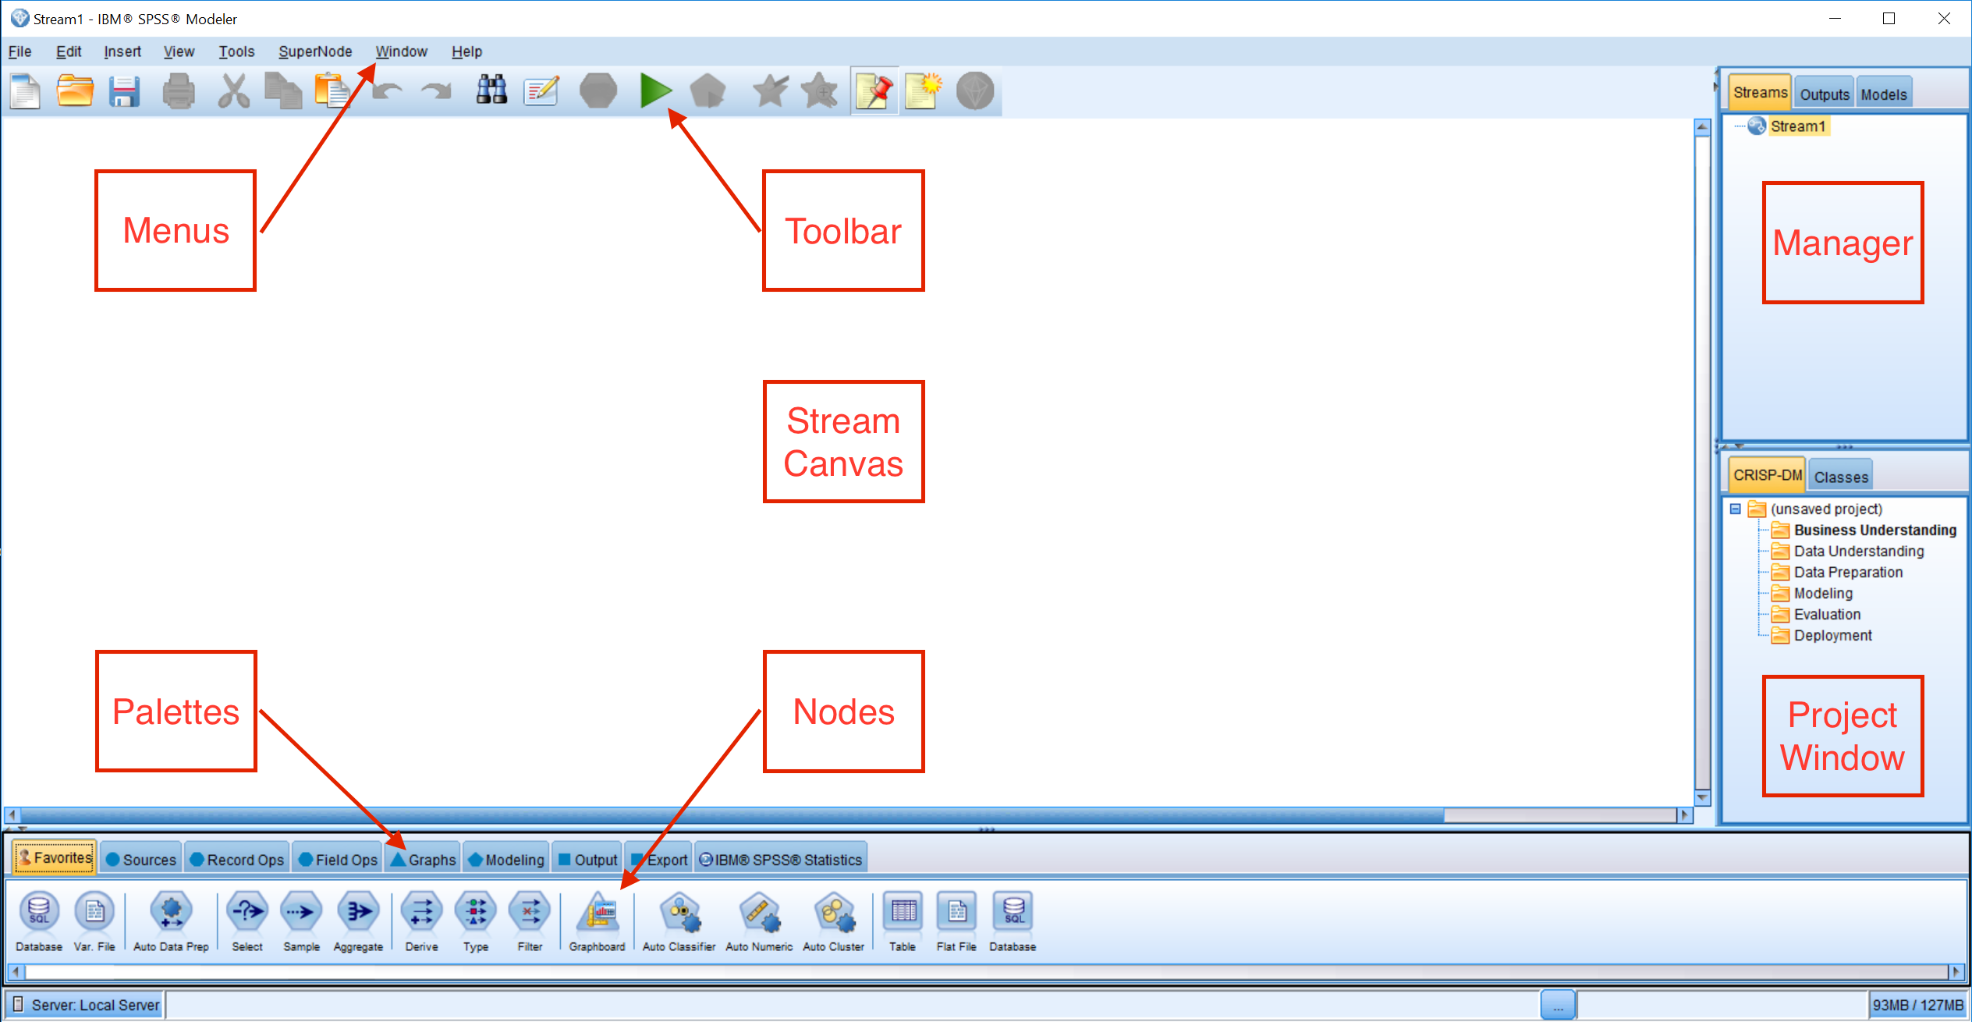This screenshot has width=1972, height=1022.
Task: Stop execution with the stop icon
Action: point(598,90)
